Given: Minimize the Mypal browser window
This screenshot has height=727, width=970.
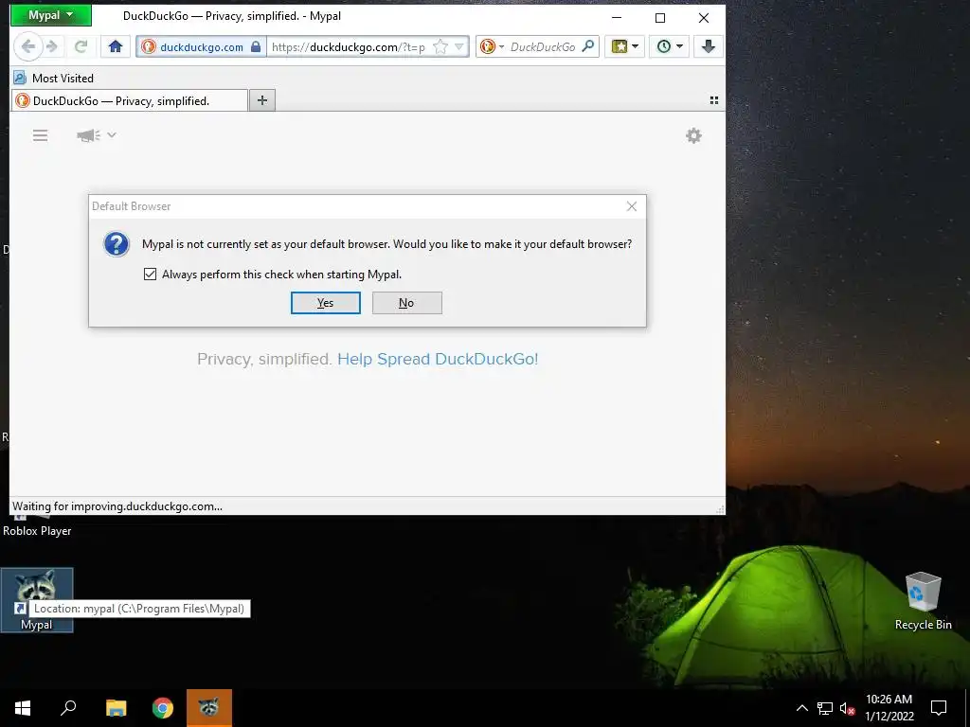Looking at the screenshot, I should point(617,17).
